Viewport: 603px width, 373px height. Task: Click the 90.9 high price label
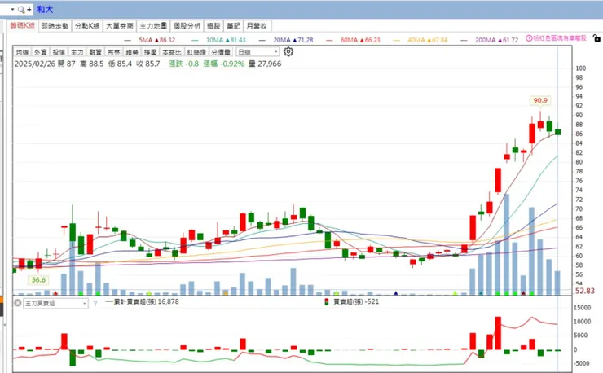(x=540, y=100)
